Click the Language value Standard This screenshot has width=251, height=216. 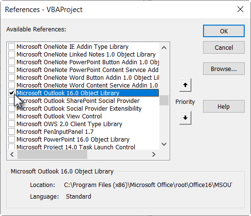[78, 197]
